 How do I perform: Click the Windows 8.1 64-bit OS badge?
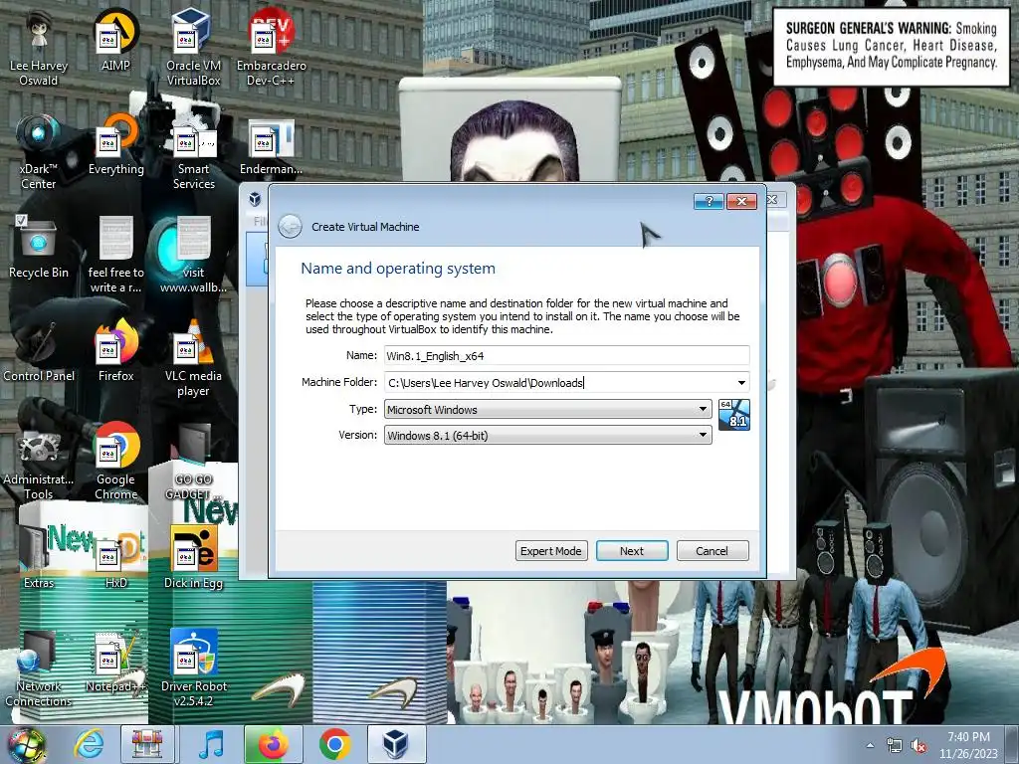pyautogui.click(x=734, y=415)
